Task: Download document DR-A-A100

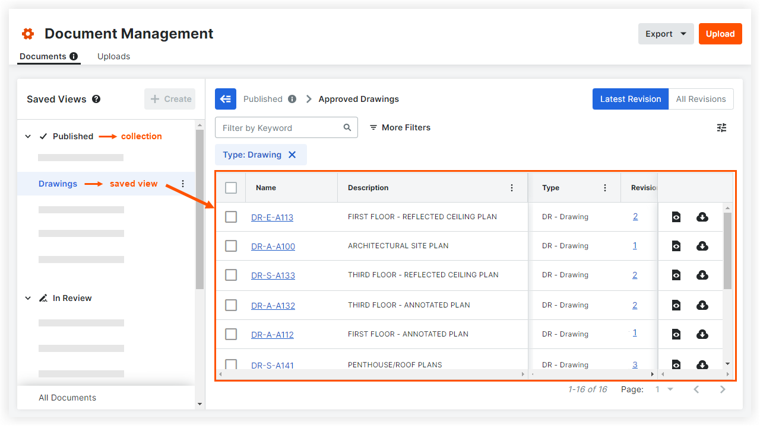Action: 702,246
